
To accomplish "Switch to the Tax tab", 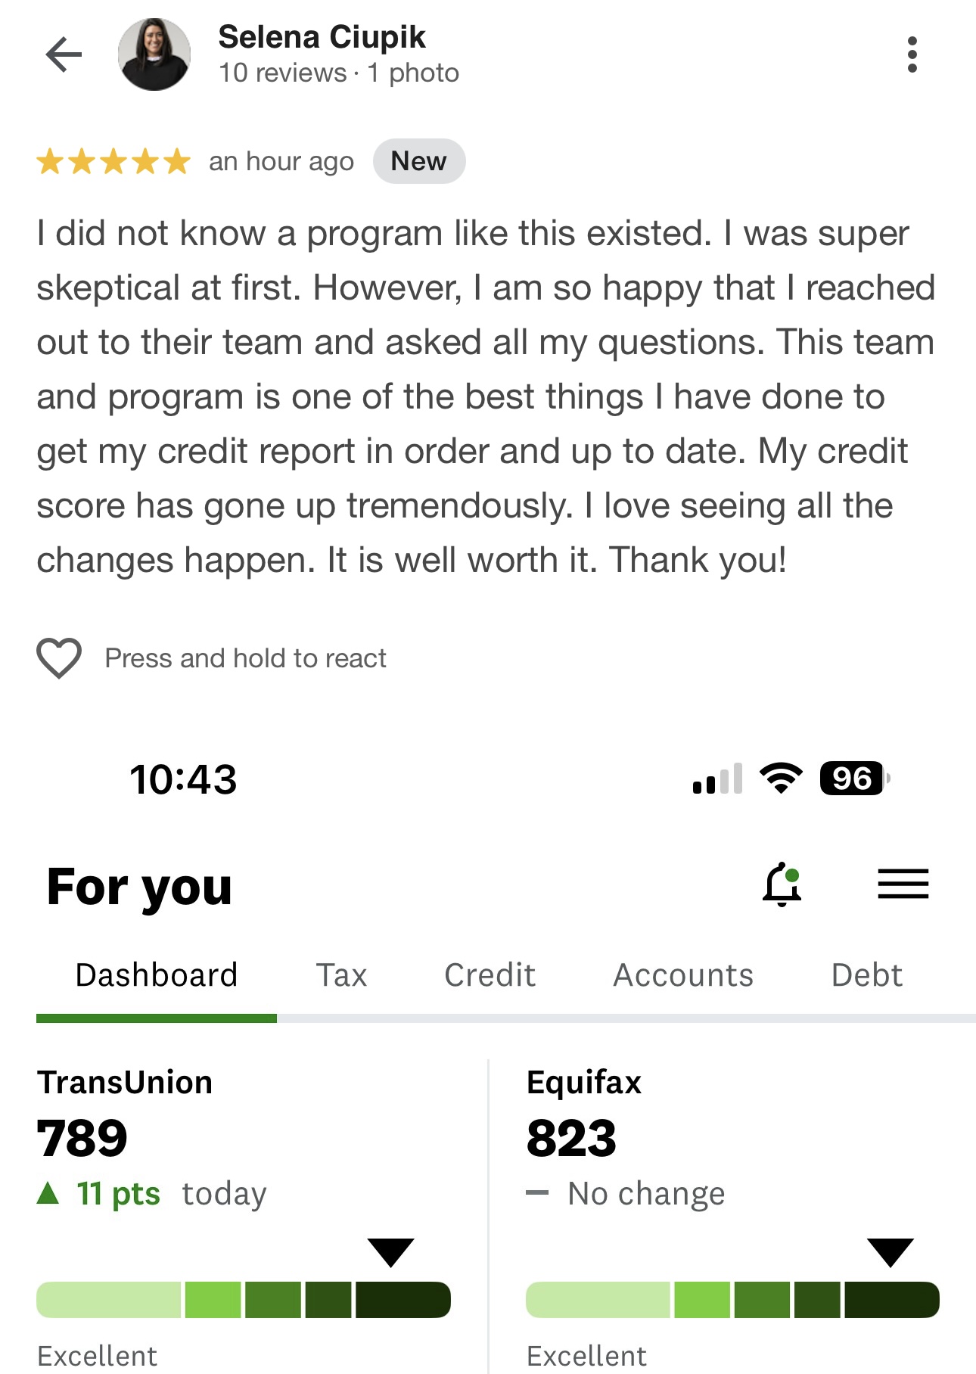I will tap(341, 975).
